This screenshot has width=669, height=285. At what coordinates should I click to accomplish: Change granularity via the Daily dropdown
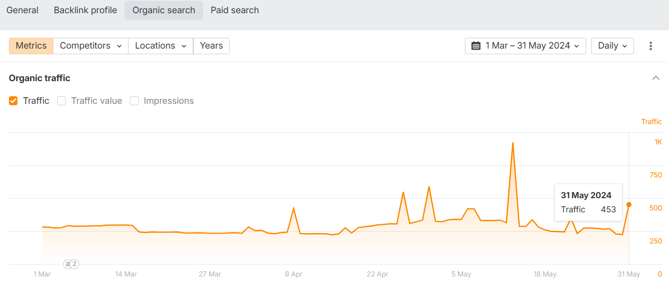point(612,46)
